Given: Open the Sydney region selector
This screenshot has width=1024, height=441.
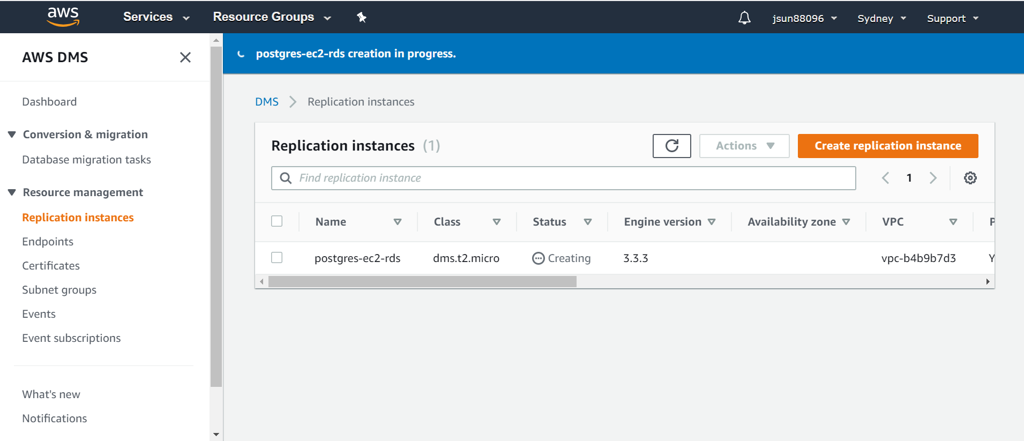Looking at the screenshot, I should 881,18.
